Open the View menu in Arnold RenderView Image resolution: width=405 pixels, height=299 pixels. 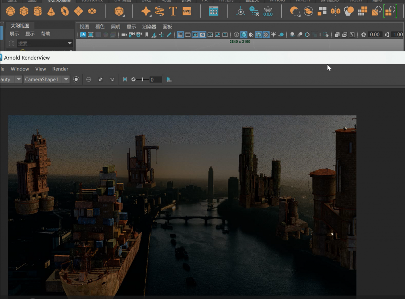tap(41, 69)
